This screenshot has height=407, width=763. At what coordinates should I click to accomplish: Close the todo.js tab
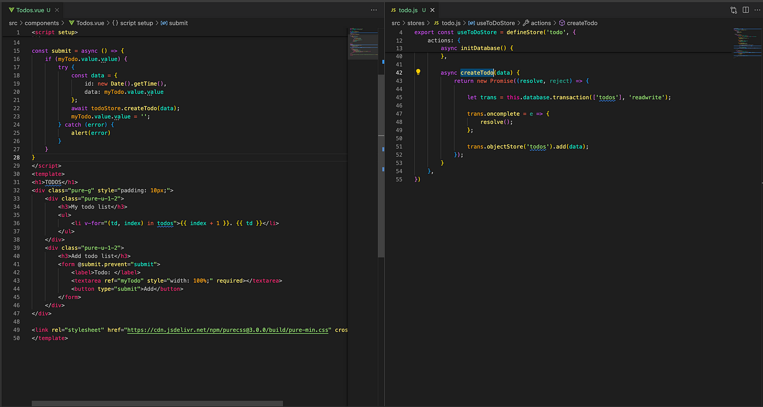click(x=433, y=10)
